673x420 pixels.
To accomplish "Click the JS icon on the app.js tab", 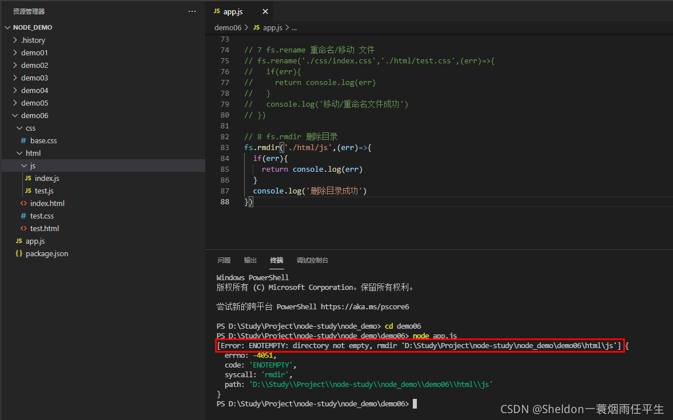I will point(217,11).
